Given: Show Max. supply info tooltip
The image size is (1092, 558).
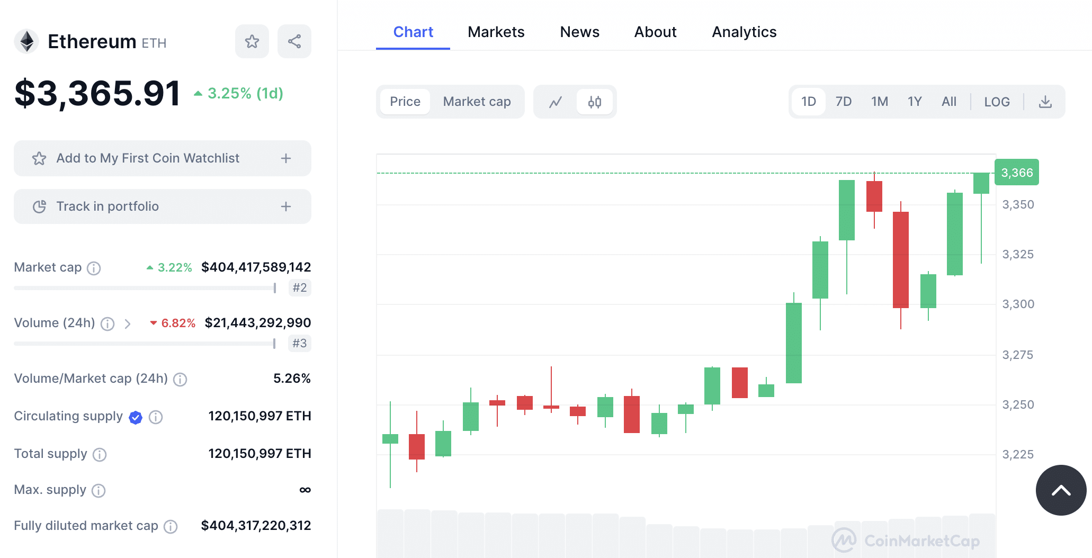Looking at the screenshot, I should pyautogui.click(x=99, y=491).
